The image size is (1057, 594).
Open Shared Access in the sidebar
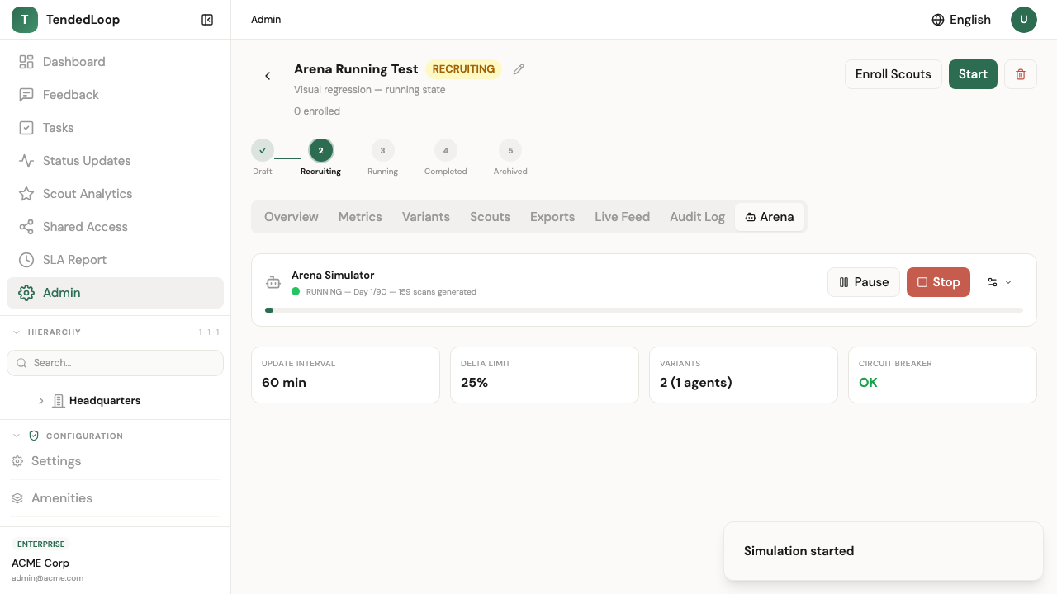(85, 227)
